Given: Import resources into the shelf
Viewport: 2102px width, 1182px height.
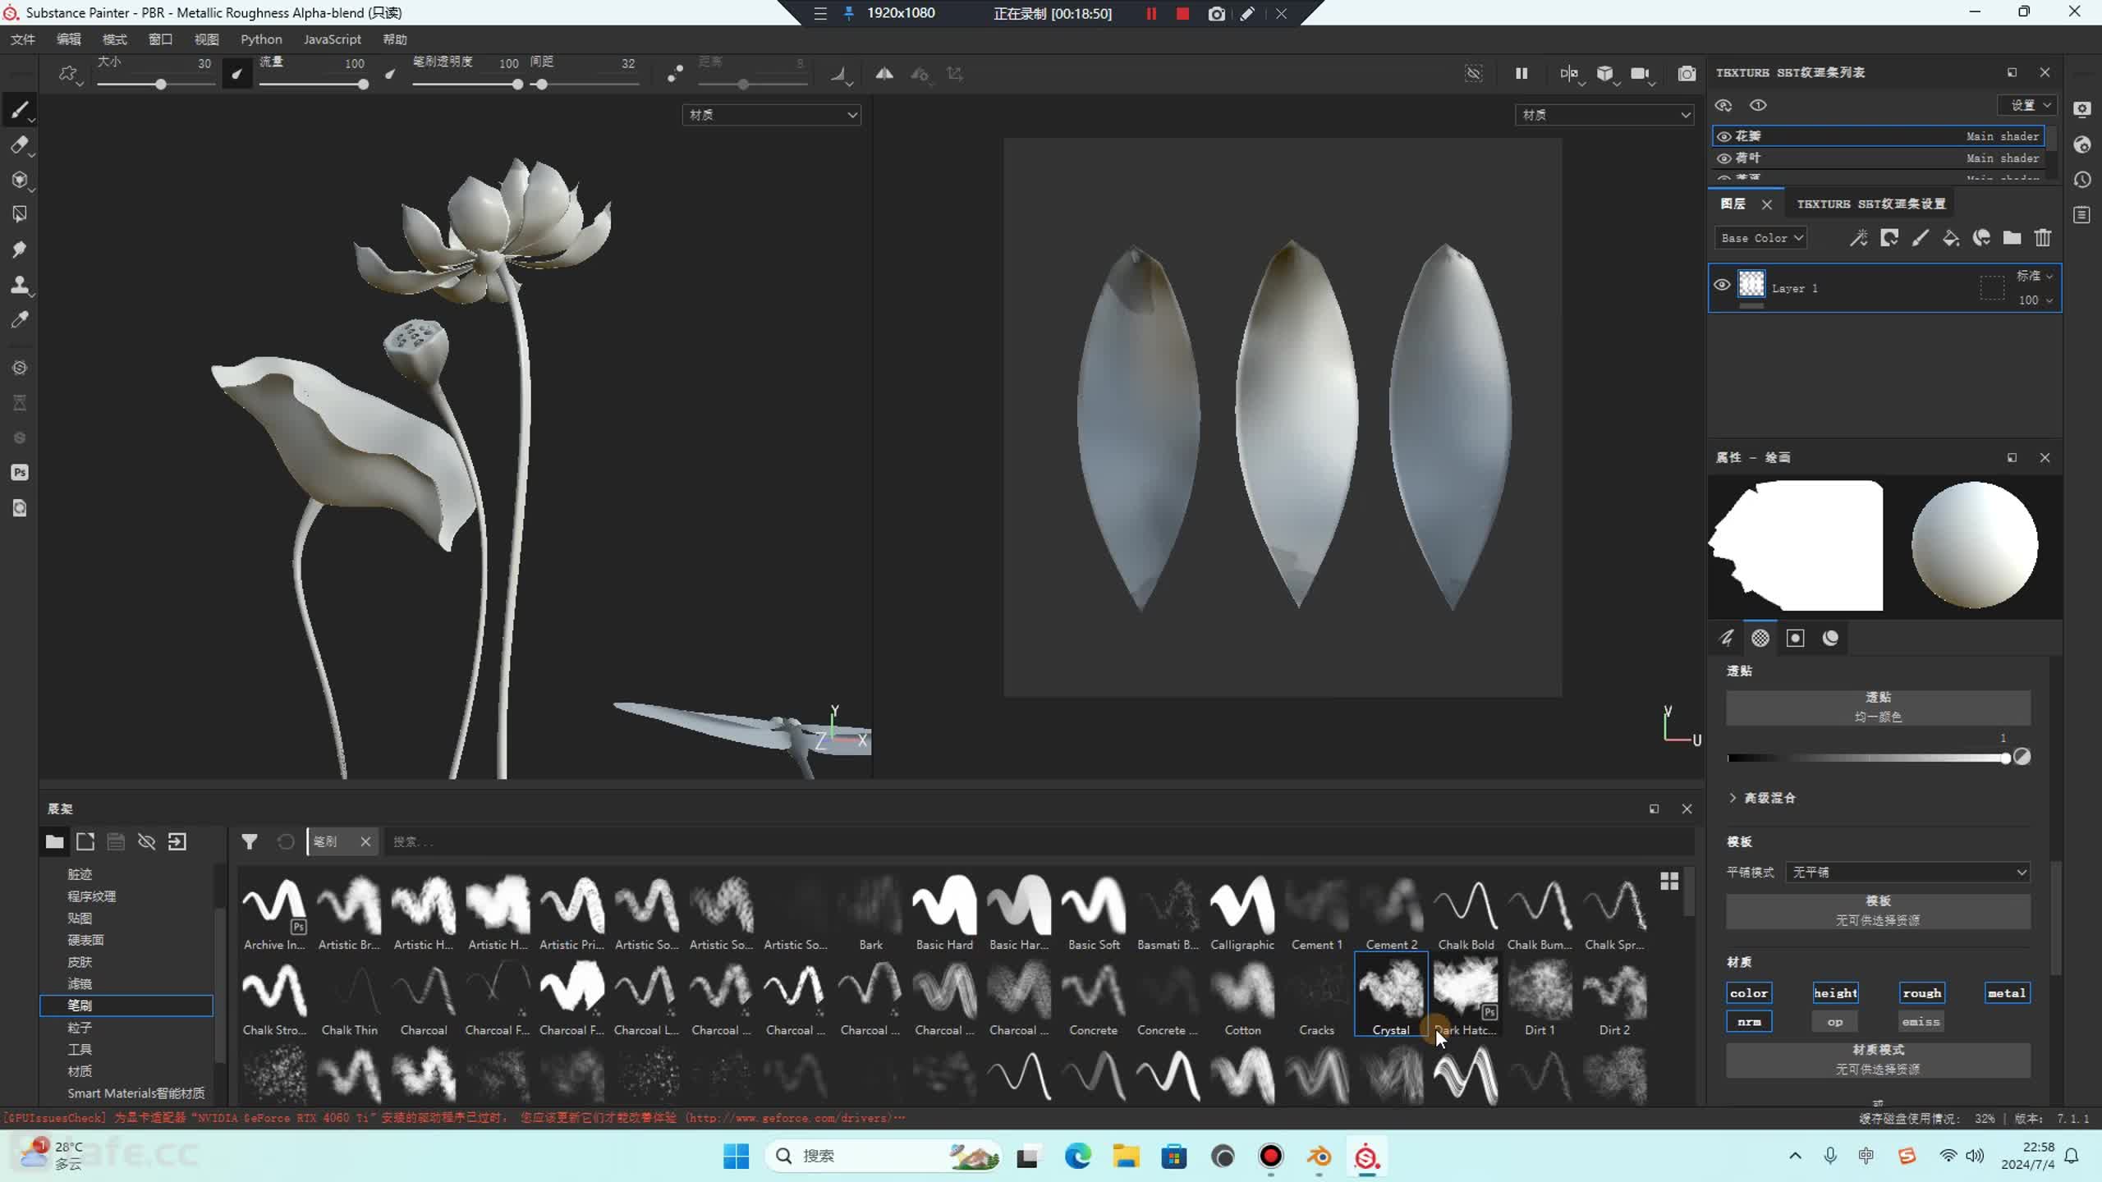Looking at the screenshot, I should click(x=177, y=841).
